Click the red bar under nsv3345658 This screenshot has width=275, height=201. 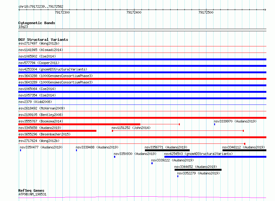[57, 131]
